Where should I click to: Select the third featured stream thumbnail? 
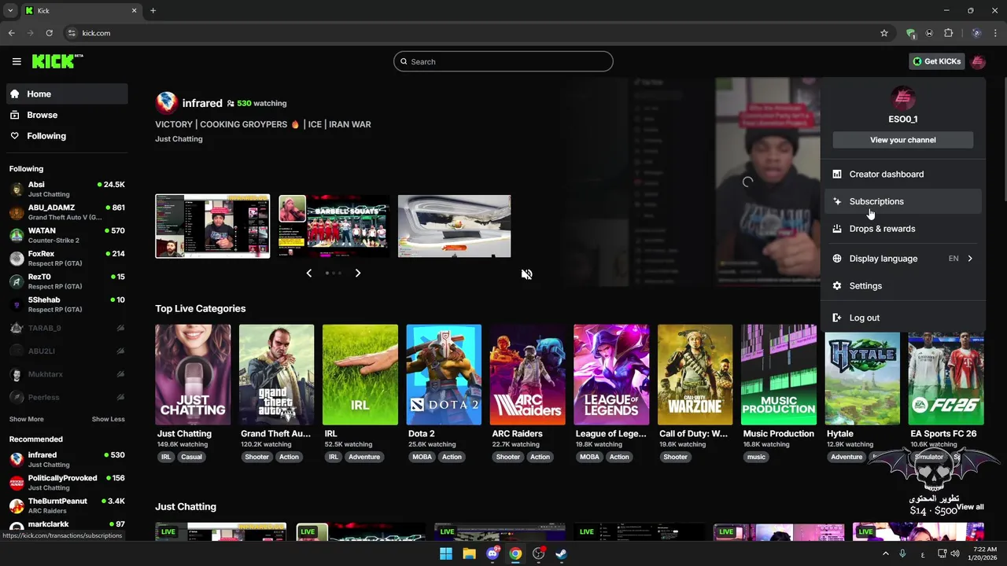coord(455,226)
